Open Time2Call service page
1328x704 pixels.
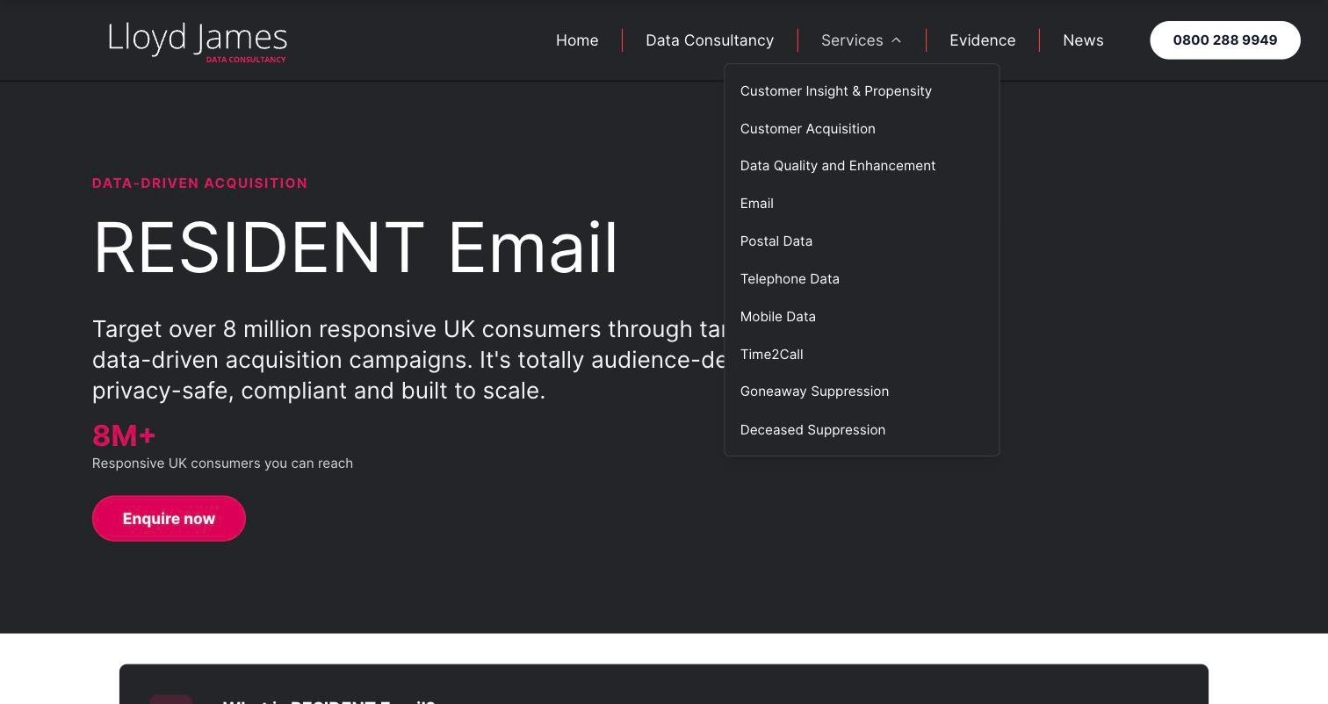click(772, 355)
